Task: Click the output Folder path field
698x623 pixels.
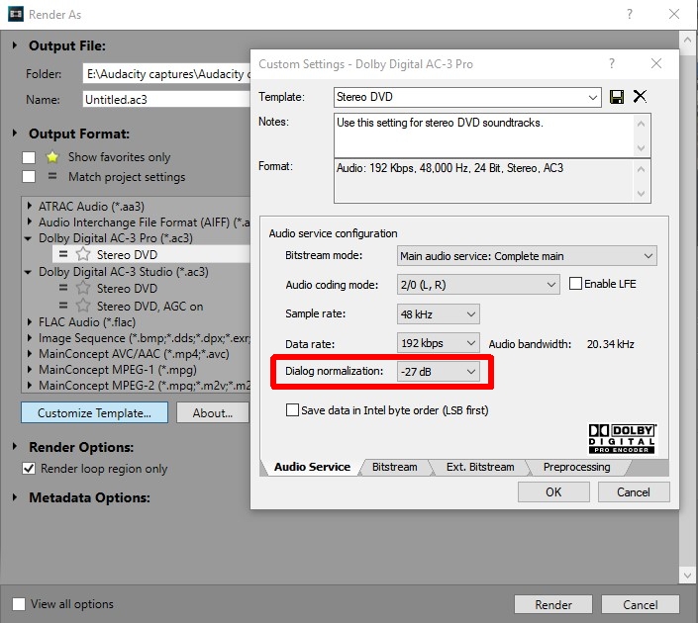Action: (x=166, y=74)
